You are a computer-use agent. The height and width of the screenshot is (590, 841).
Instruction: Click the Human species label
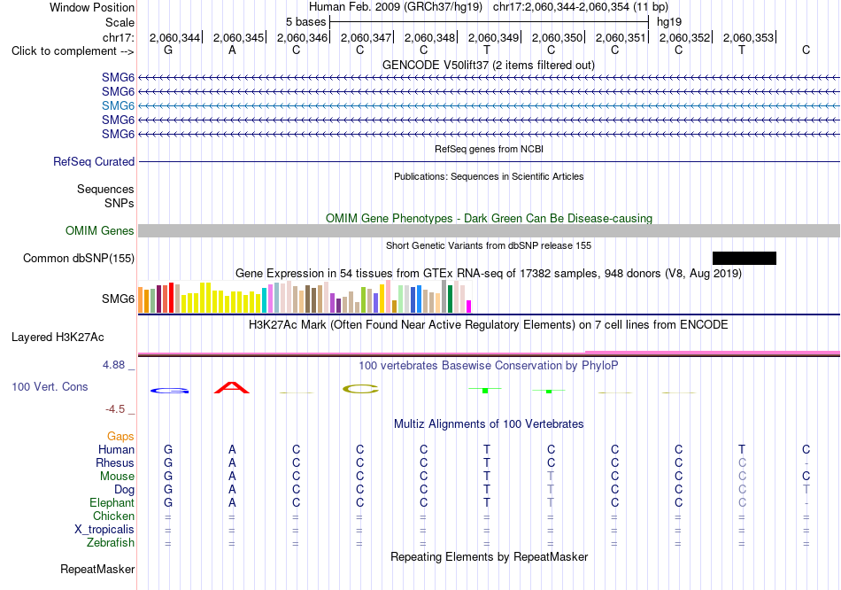coord(116,450)
